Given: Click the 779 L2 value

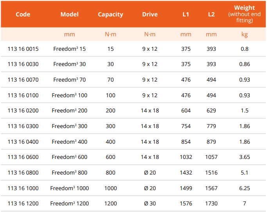Looking at the screenshot, I should [211, 126].
